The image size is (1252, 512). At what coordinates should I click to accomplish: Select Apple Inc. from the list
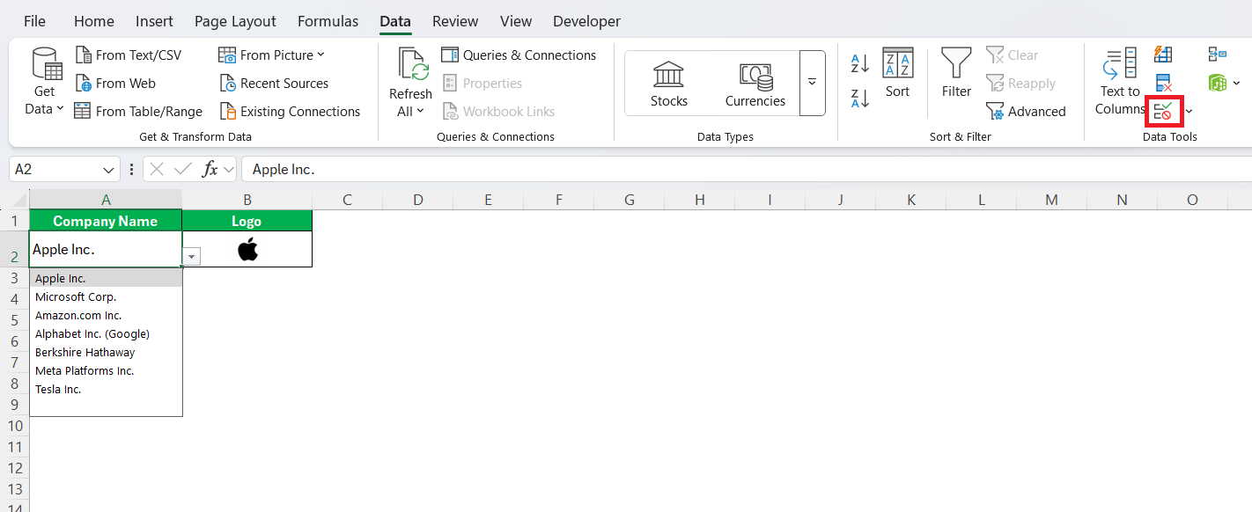click(106, 278)
